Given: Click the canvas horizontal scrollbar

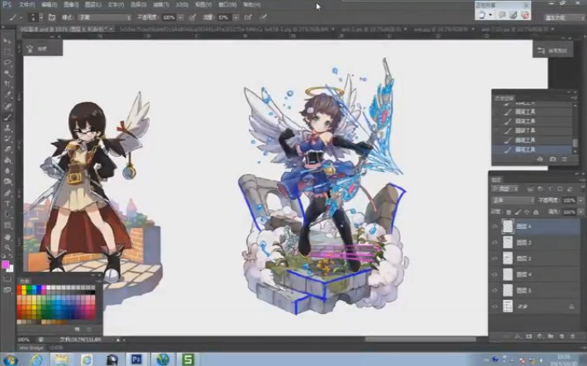Looking at the screenshot, I should coord(420,340).
